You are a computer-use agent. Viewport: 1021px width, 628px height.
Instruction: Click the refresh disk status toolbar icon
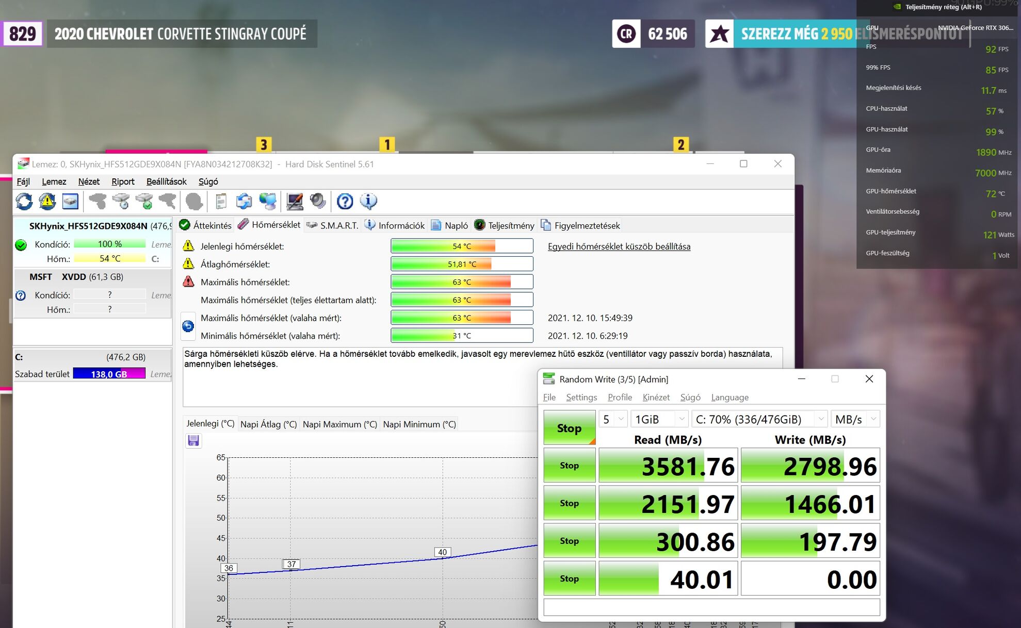(24, 202)
